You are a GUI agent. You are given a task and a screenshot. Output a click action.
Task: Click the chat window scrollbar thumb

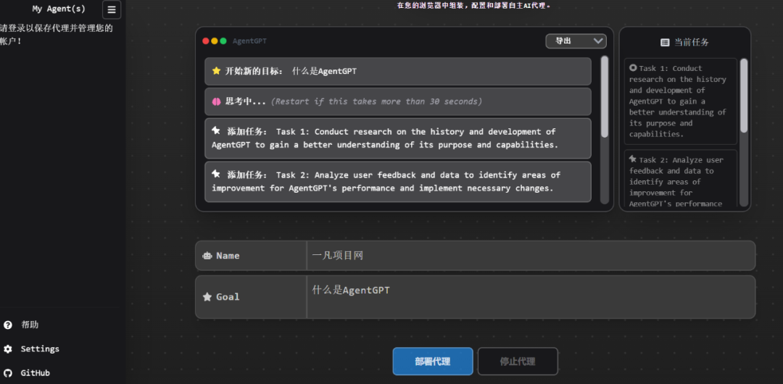(604, 96)
